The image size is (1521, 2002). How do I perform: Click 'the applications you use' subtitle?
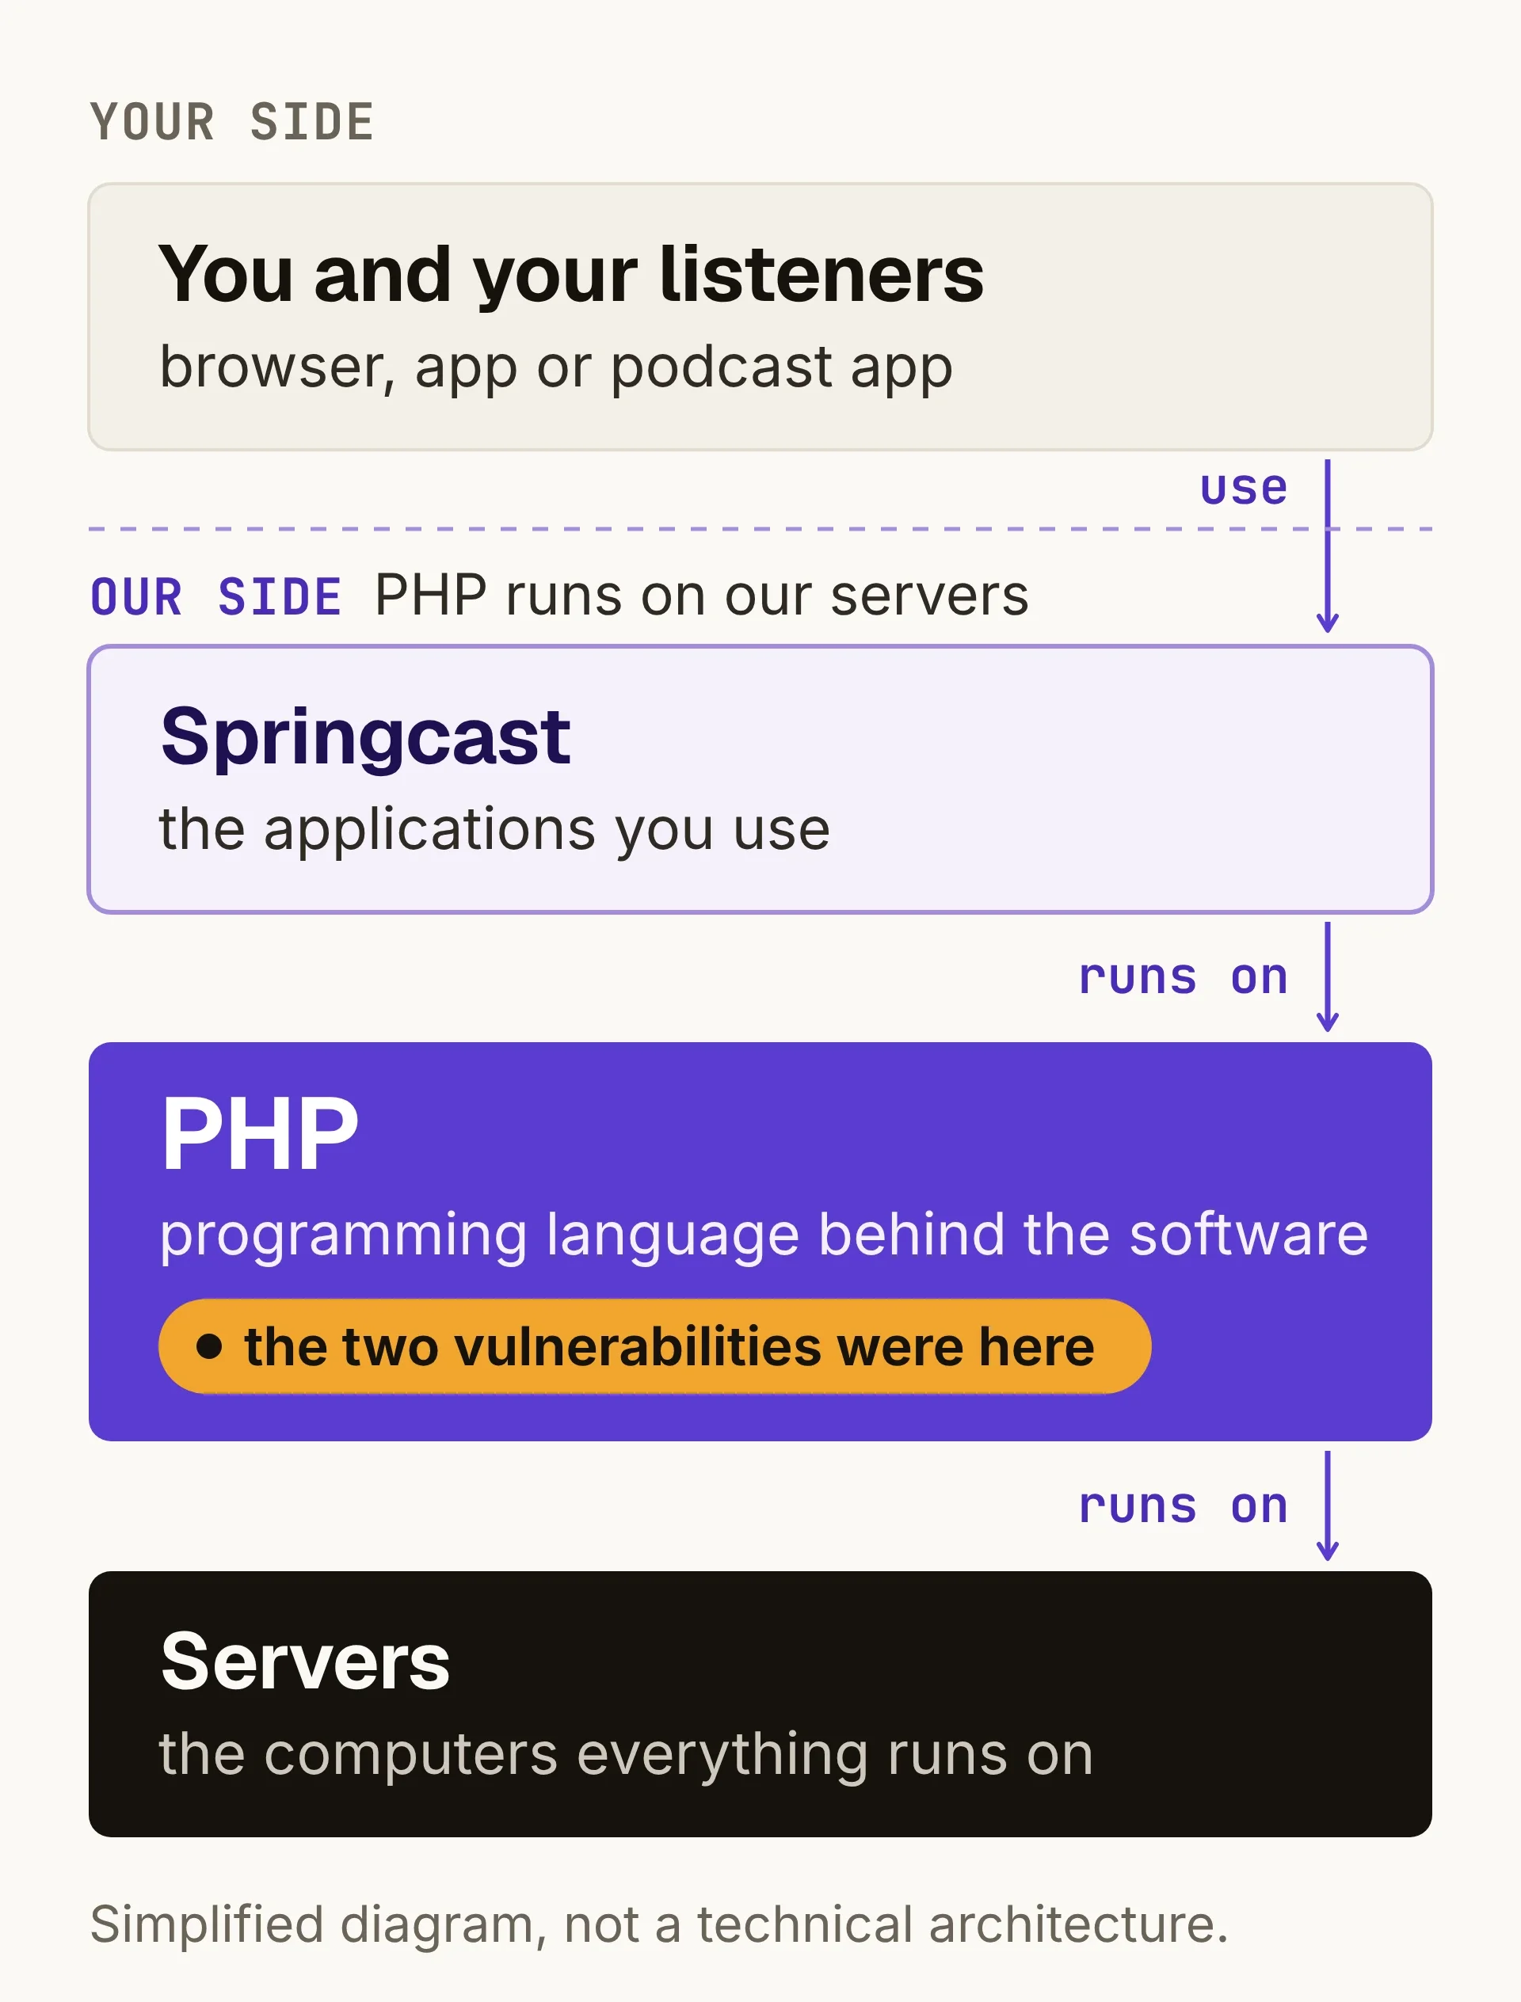pos(494,830)
